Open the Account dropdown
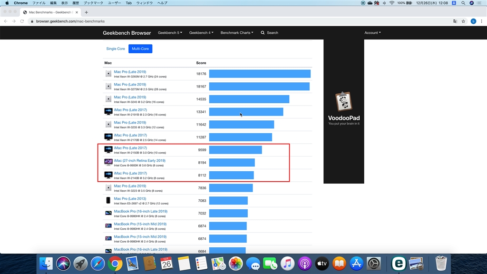 372,33
